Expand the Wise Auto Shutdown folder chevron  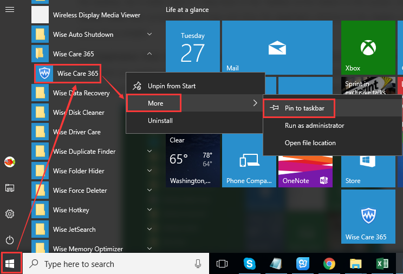click(x=149, y=34)
